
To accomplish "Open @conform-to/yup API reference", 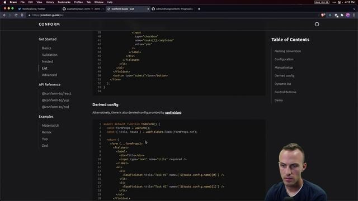I will click(x=55, y=100).
